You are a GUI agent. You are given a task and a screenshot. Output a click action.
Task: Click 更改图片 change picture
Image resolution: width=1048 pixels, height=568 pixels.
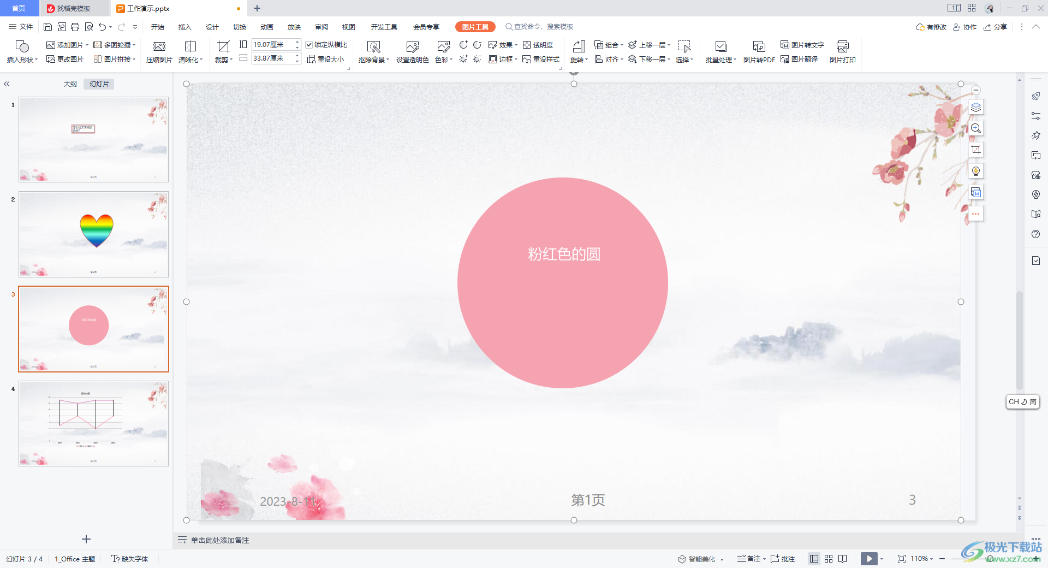pyautogui.click(x=65, y=59)
